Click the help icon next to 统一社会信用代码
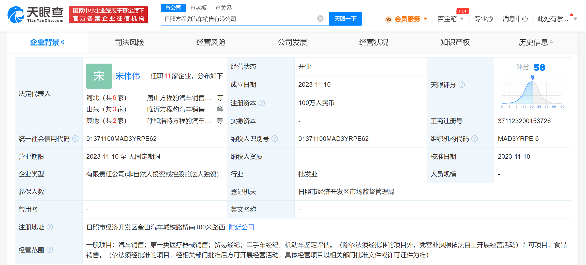Screen dimensions: 586x265 point(75,139)
